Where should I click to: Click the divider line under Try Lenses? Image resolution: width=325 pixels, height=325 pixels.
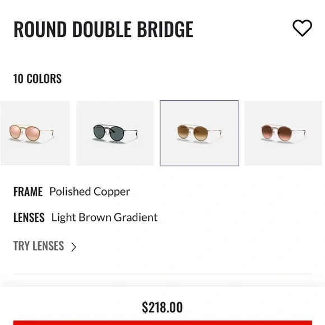click(x=162, y=274)
